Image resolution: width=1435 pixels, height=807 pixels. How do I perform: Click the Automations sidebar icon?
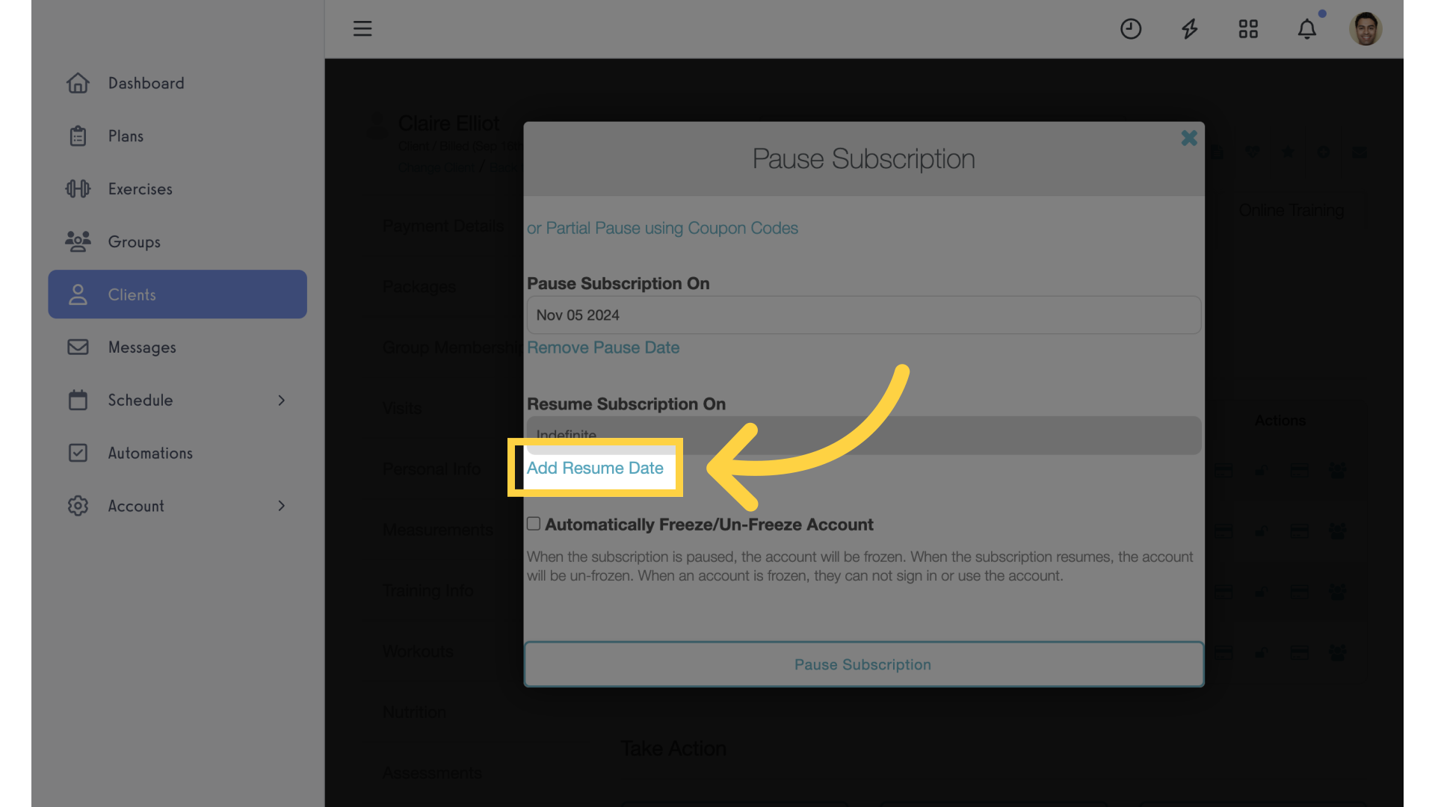78,452
